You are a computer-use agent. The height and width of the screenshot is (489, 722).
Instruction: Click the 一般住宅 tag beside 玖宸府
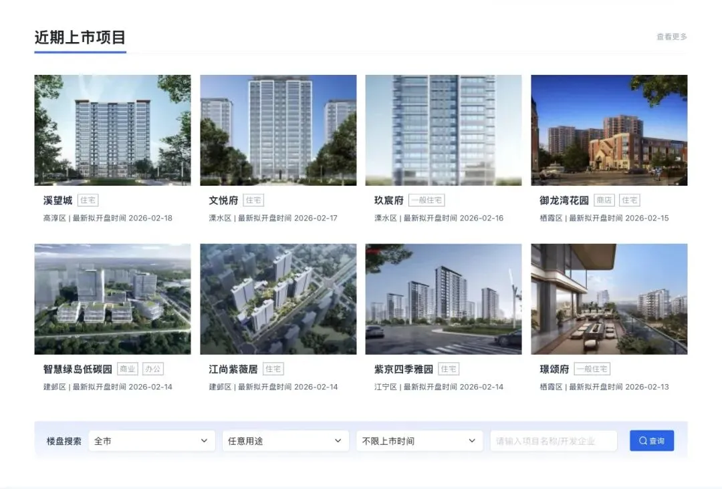tap(427, 200)
